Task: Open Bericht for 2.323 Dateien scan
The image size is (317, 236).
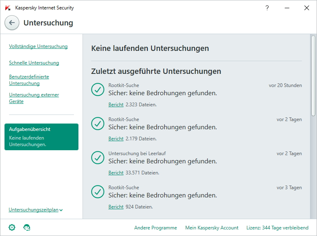Action: tap(116, 105)
